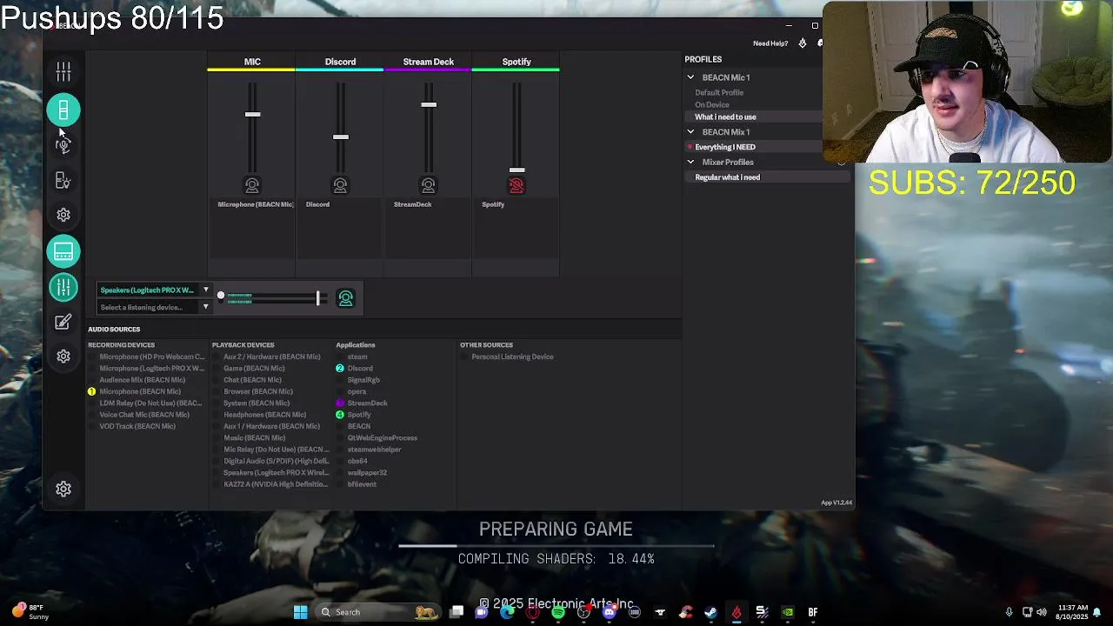Open the Select a listening device dropdown
Viewport: 1113px width, 626px height.
coord(154,307)
